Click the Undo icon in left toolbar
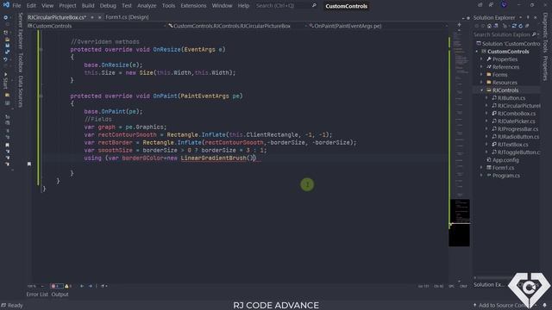 6,59
